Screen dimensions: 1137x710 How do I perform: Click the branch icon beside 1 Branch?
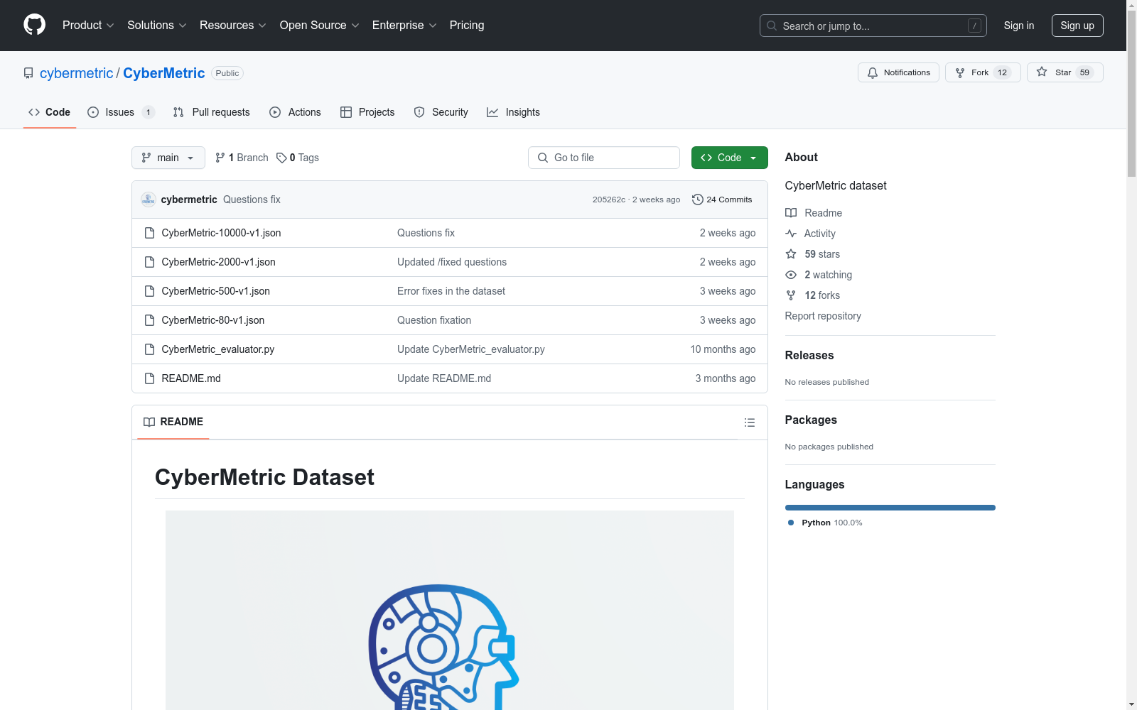coord(220,158)
